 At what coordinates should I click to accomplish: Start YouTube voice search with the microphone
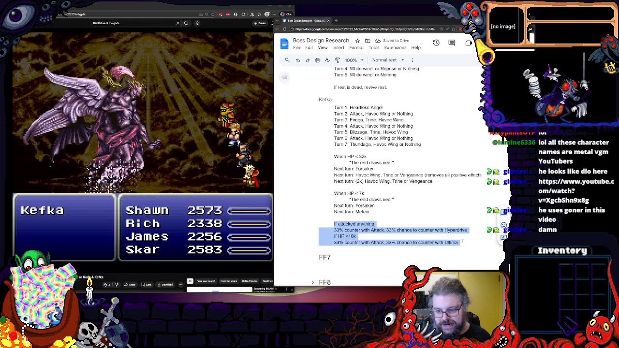[197, 23]
